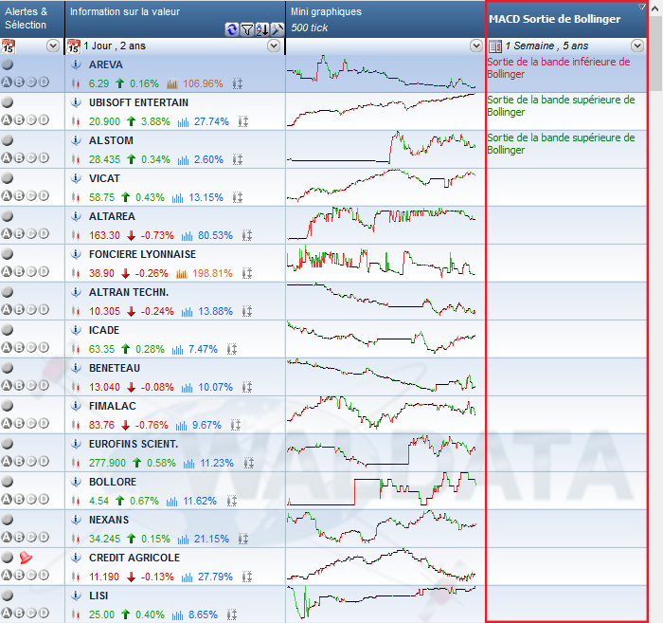The image size is (663, 623).
Task: Click the AREVA stock name
Action: click(106, 64)
